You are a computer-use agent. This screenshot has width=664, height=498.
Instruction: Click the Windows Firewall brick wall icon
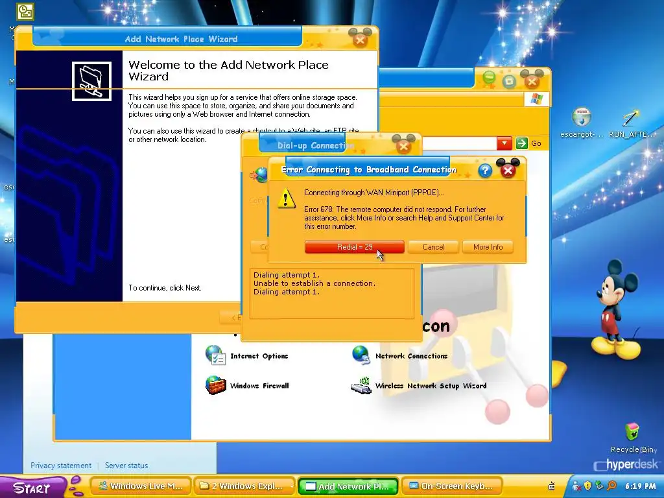(215, 385)
